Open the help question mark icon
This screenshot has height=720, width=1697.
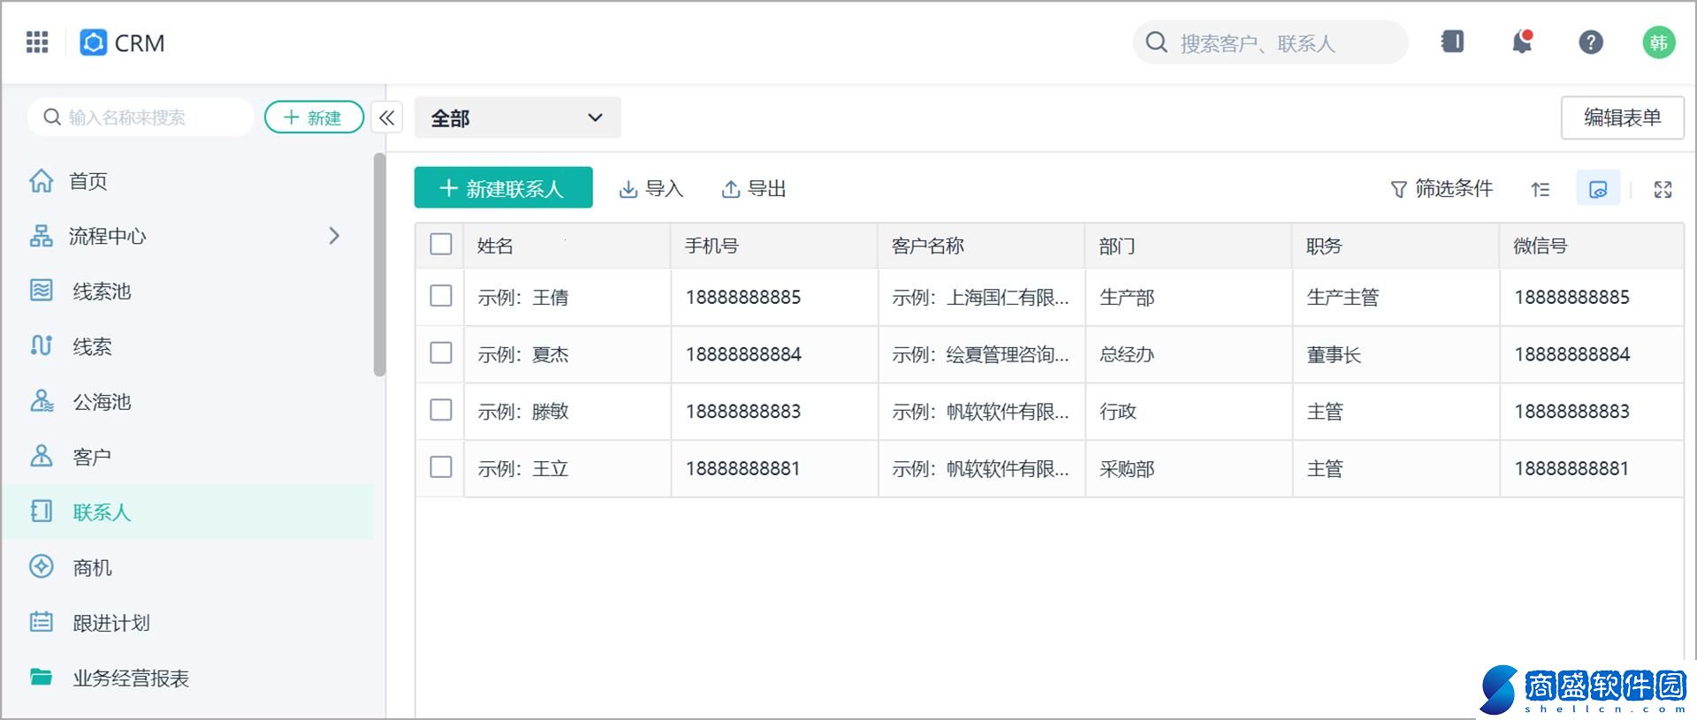coord(1591,42)
